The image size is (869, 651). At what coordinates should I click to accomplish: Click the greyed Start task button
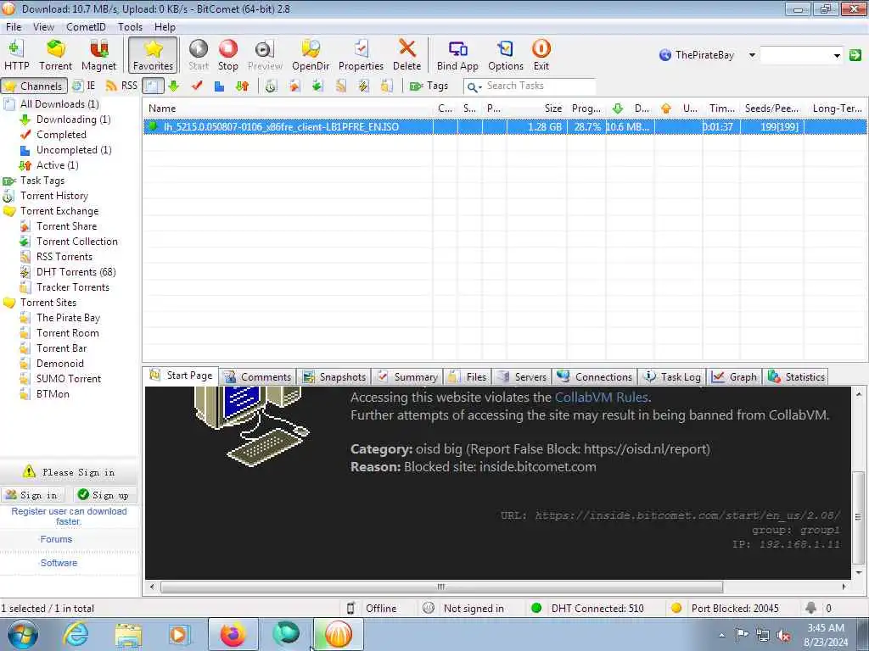click(x=199, y=55)
